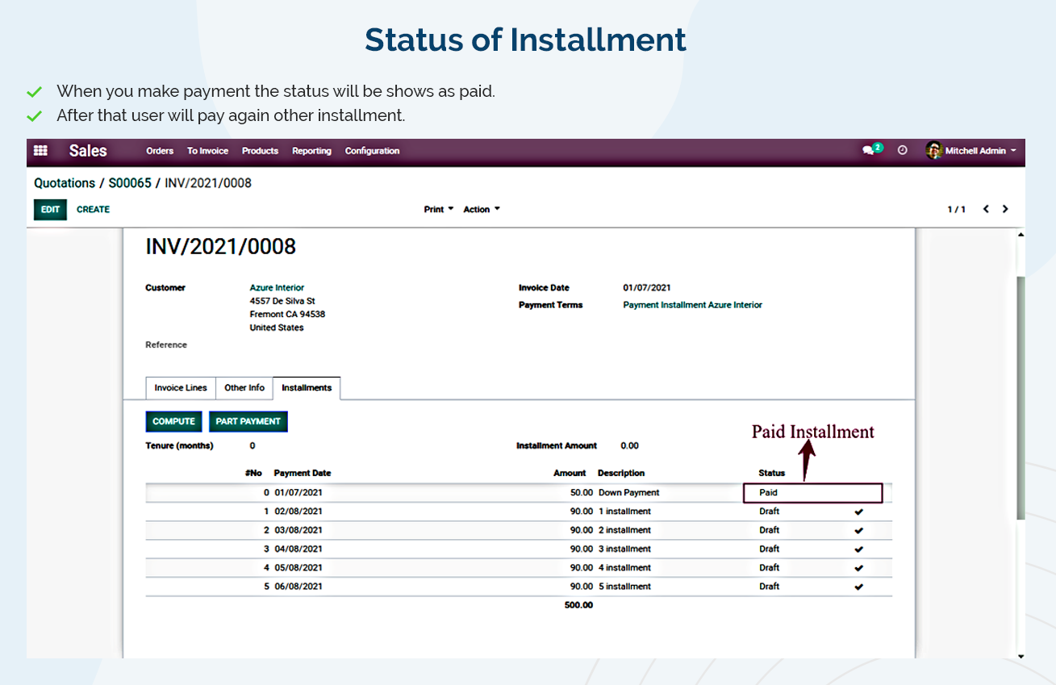Switch to the Other Info tab
This screenshot has width=1056, height=685.
point(244,388)
